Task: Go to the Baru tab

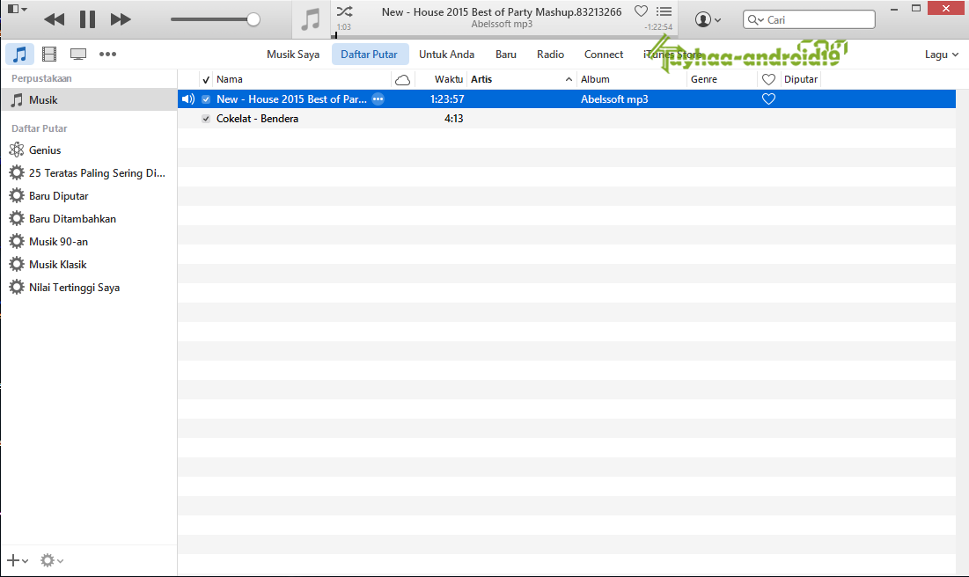Action: click(506, 55)
